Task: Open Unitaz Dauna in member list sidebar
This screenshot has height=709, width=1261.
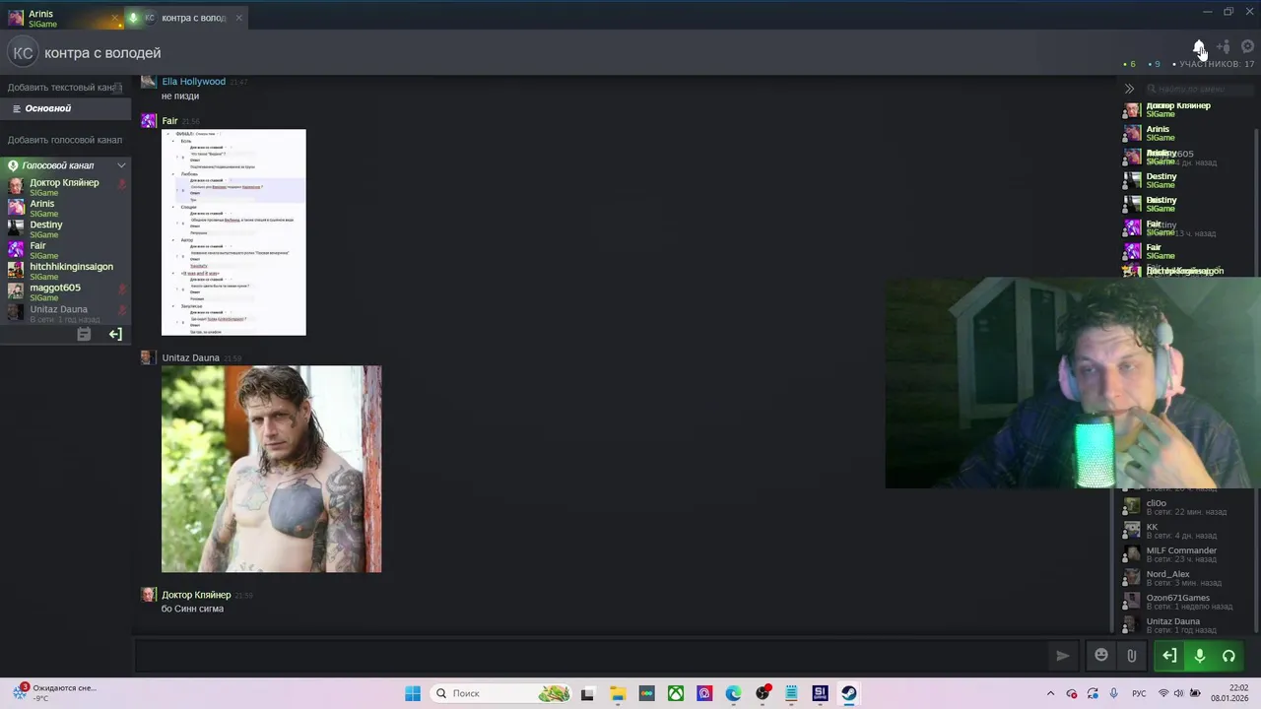Action: point(1185,625)
